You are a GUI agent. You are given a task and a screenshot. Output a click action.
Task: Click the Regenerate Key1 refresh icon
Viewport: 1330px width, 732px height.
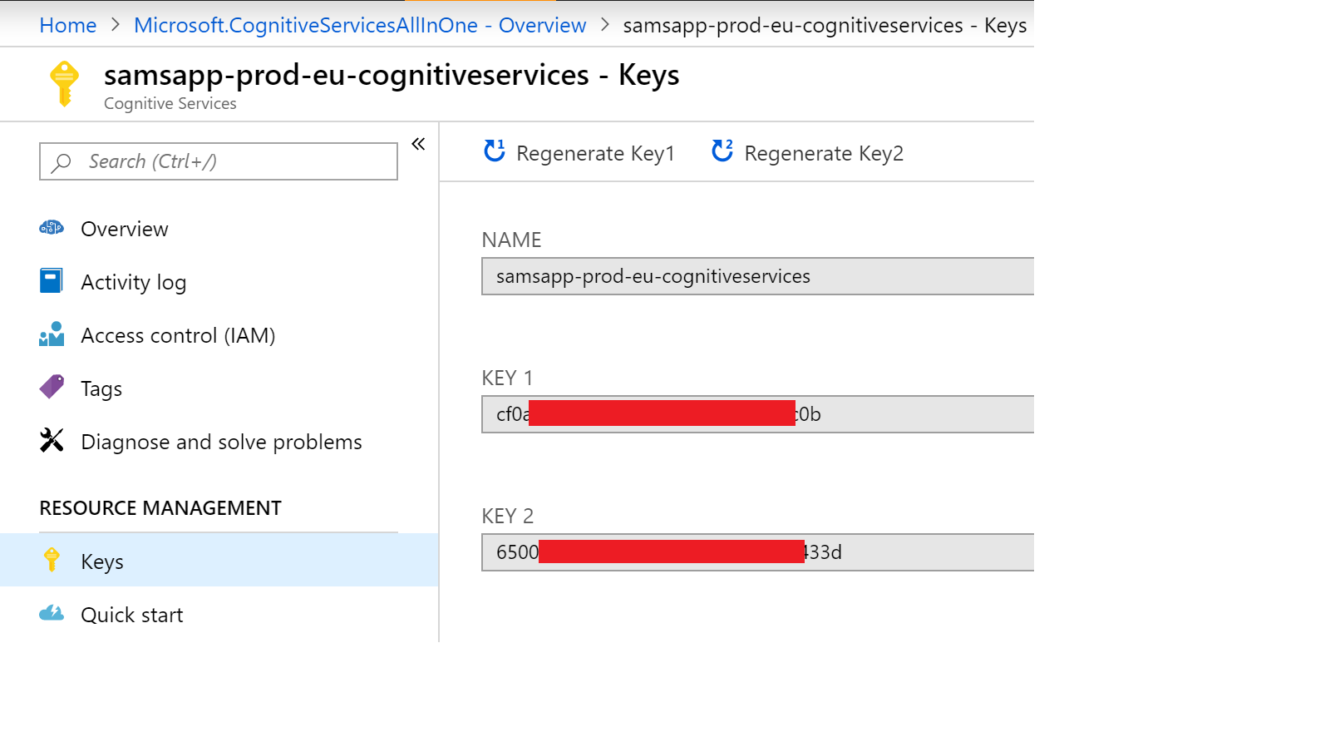pyautogui.click(x=495, y=151)
